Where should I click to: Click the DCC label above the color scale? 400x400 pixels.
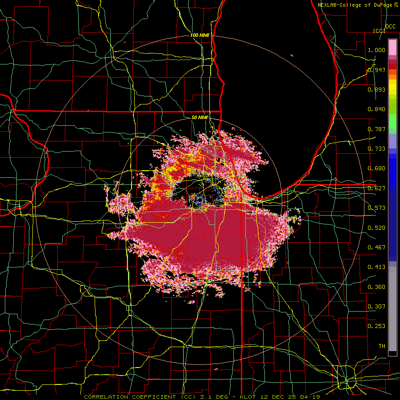point(390,27)
